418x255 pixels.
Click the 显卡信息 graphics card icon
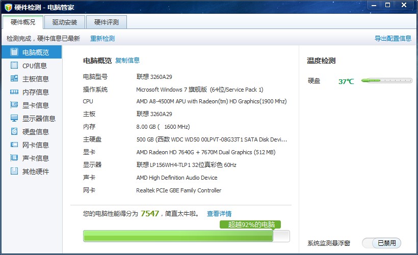point(14,105)
